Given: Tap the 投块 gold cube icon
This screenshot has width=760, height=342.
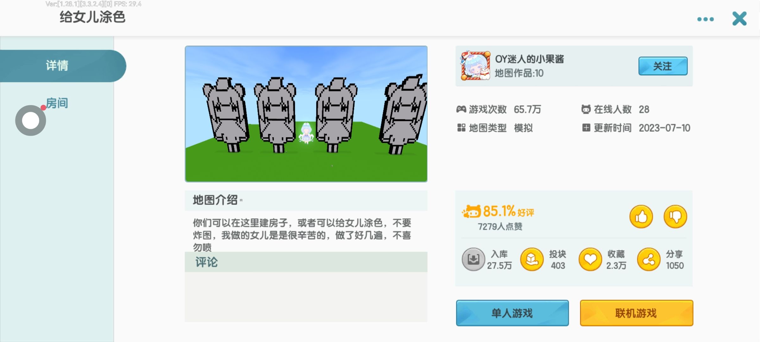Looking at the screenshot, I should coord(532,259).
